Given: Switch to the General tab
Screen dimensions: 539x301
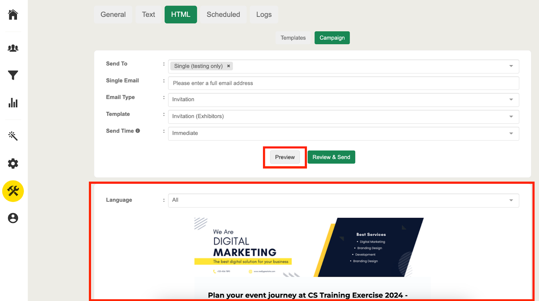Looking at the screenshot, I should tap(113, 14).
